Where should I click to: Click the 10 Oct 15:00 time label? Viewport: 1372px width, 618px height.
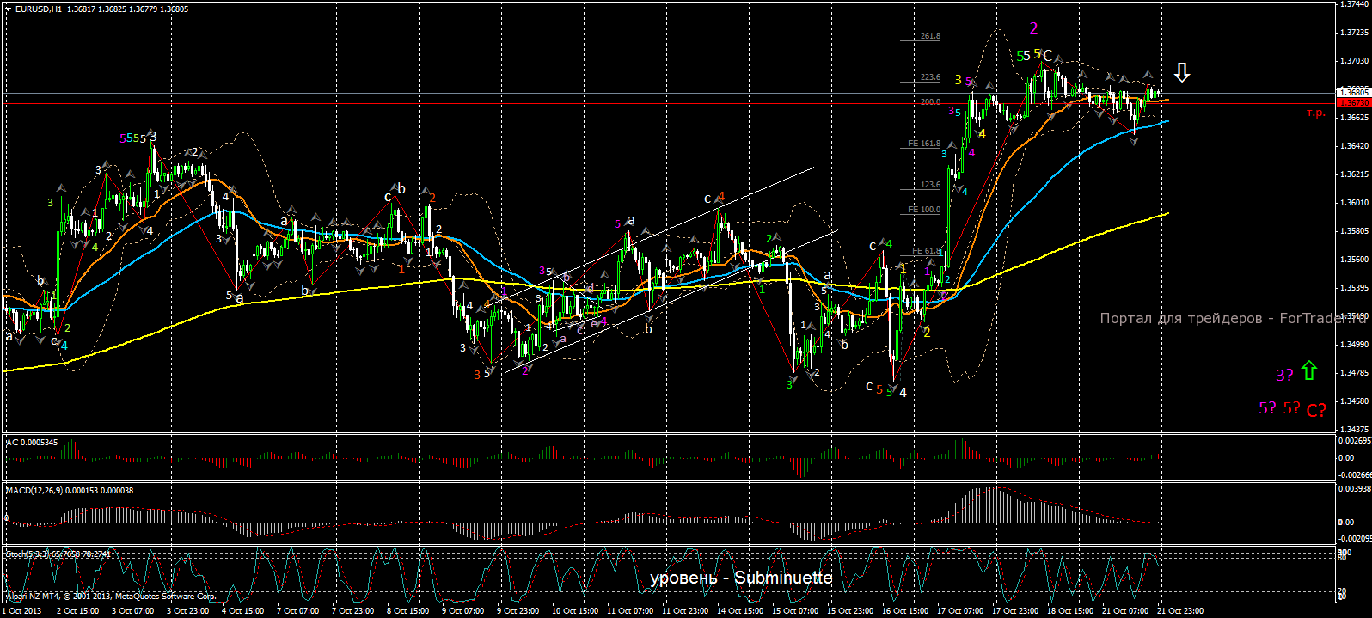tap(575, 611)
